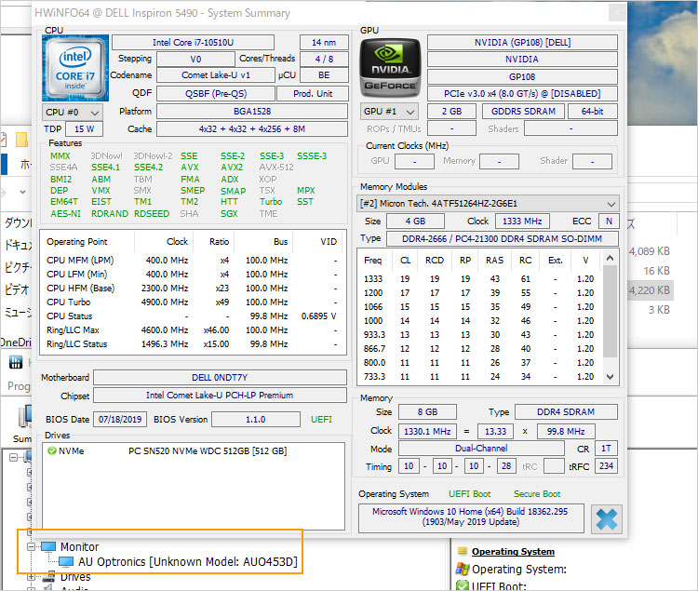This screenshot has height=591, width=698.
Task: Expand the Drives tree node
Action: (x=31, y=577)
